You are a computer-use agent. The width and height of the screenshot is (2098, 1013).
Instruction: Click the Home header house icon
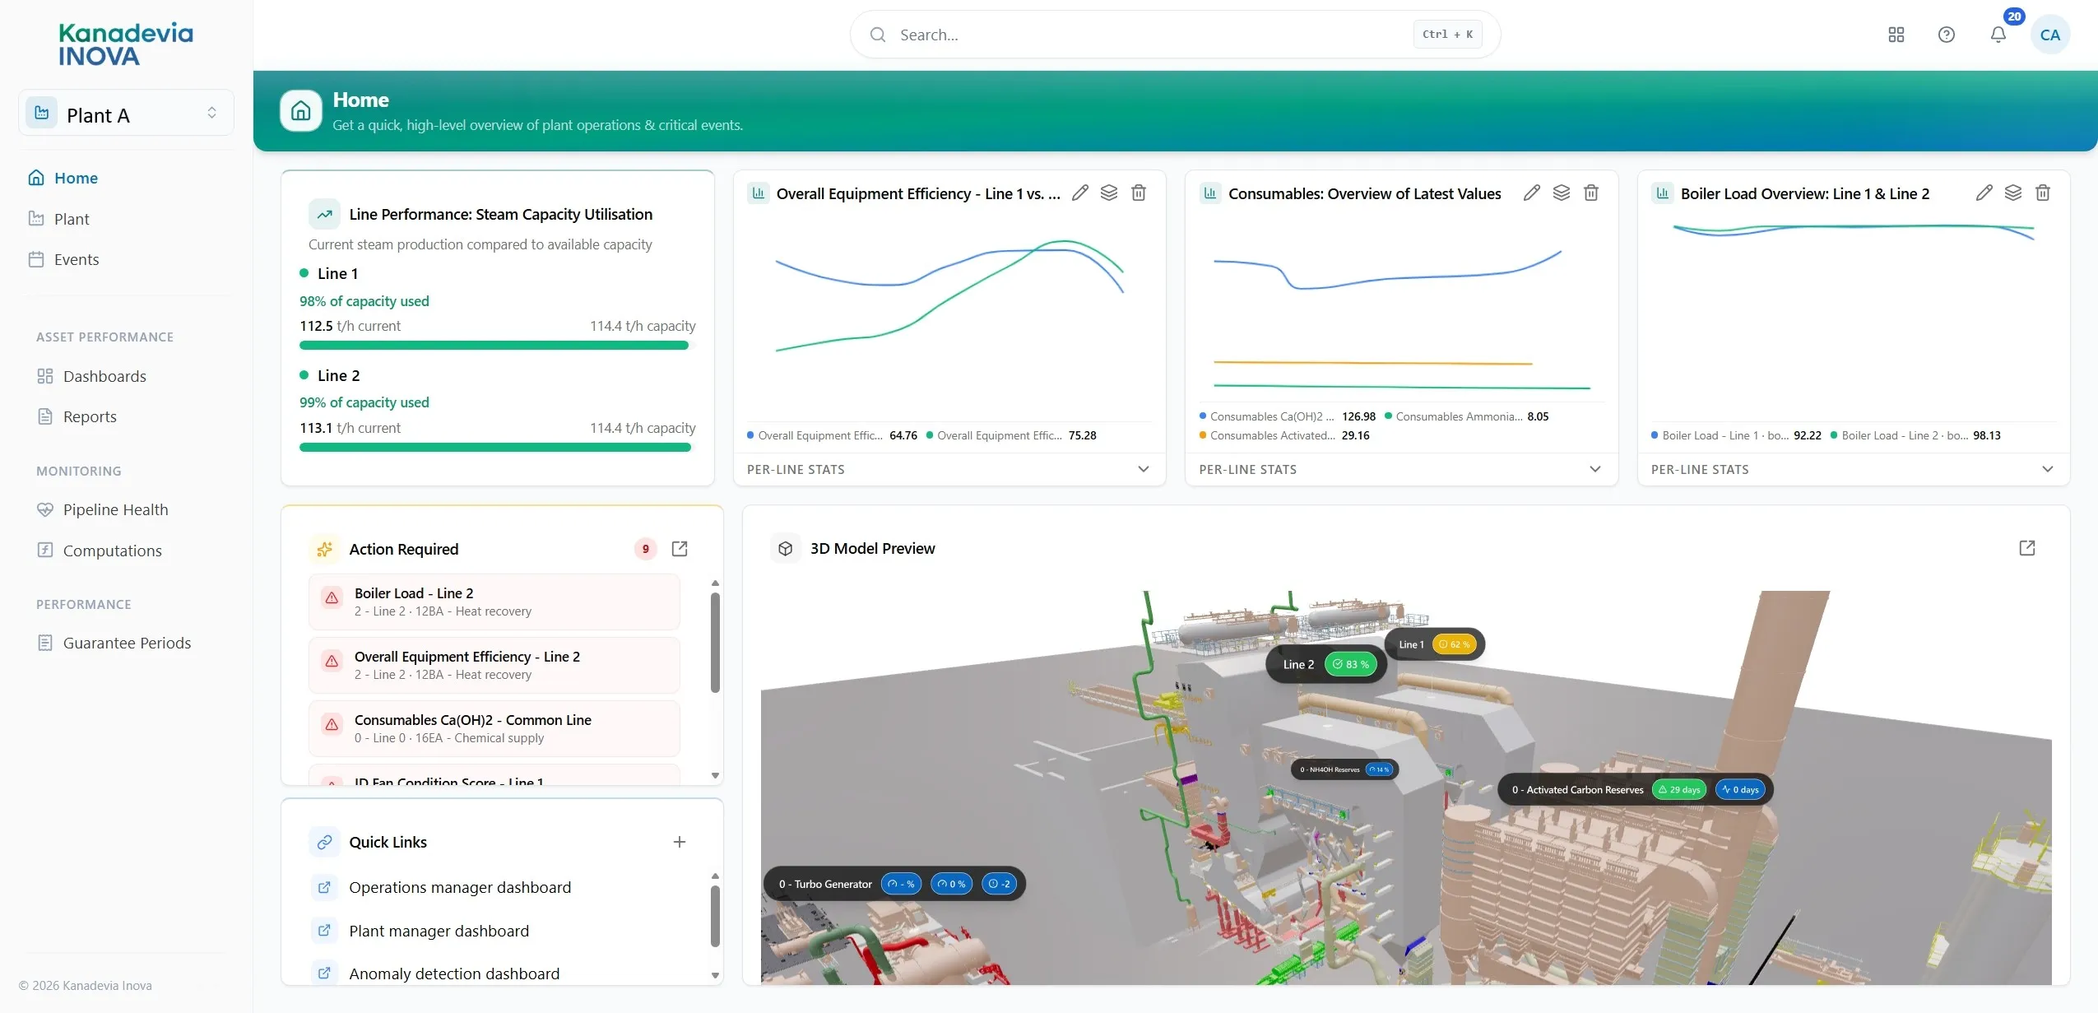tap(301, 111)
